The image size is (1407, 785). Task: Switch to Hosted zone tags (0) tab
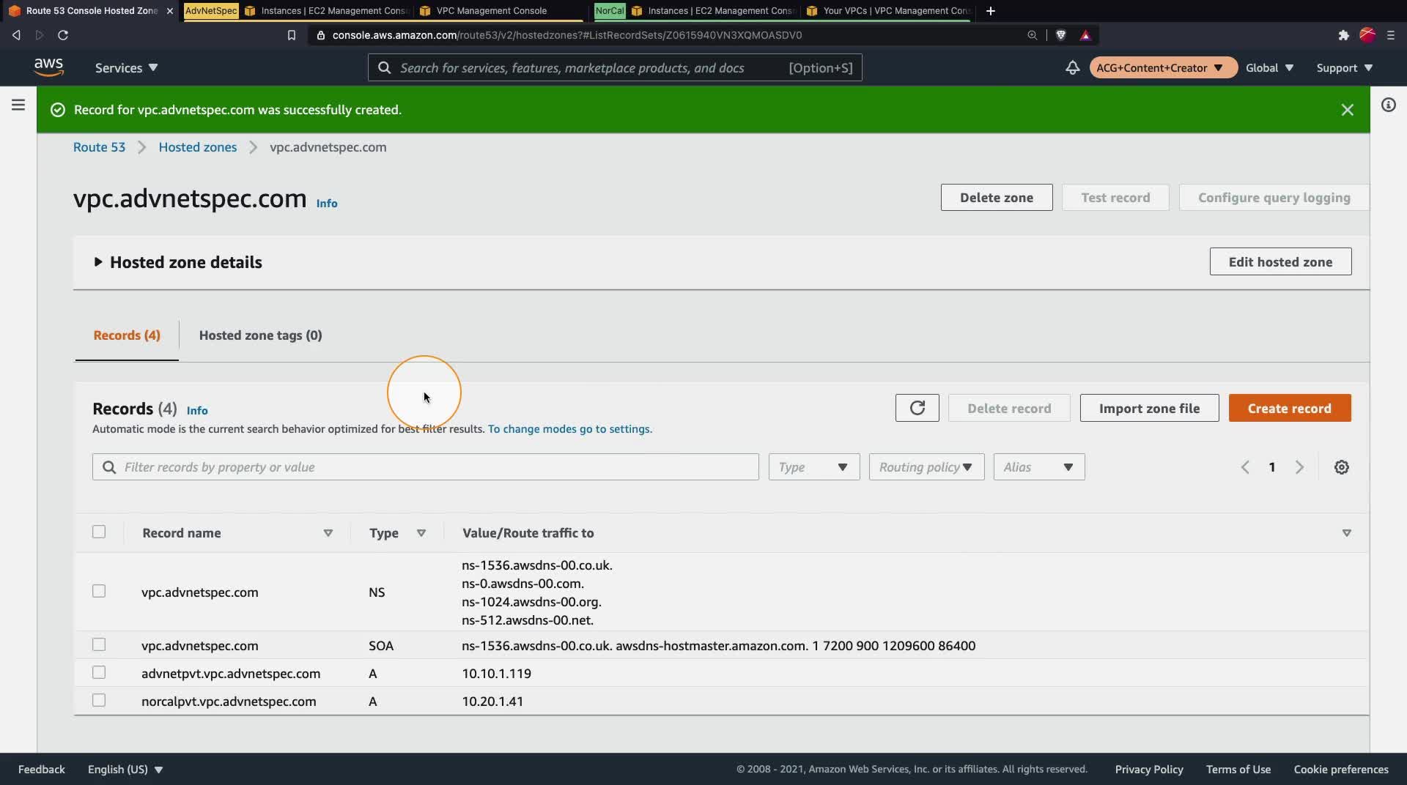tap(260, 335)
